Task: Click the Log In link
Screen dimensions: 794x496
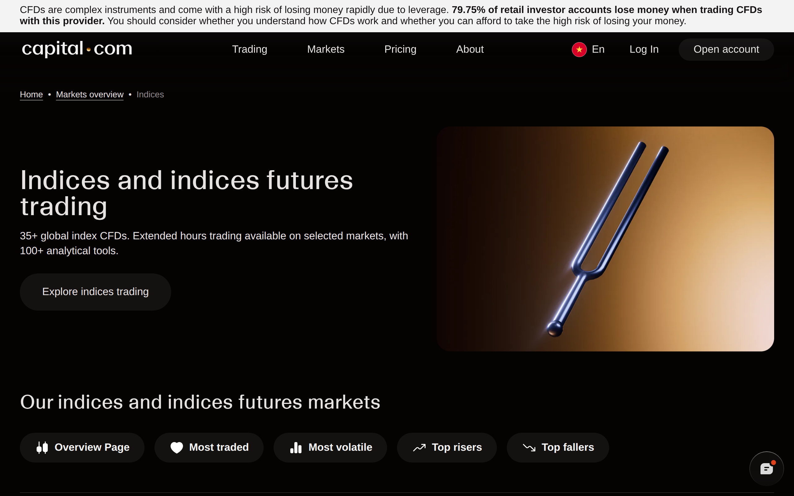Action: click(644, 49)
